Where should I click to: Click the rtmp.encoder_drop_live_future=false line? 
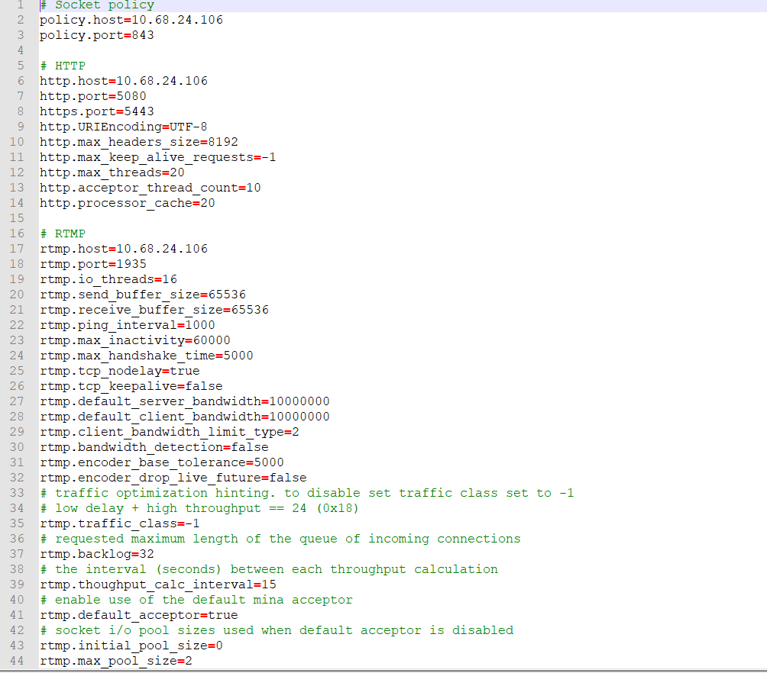[x=173, y=478]
